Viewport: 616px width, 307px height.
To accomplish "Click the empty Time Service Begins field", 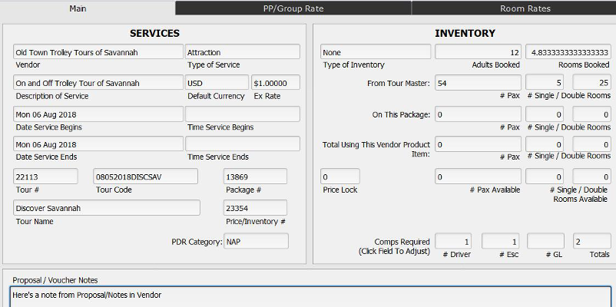I will pos(243,114).
